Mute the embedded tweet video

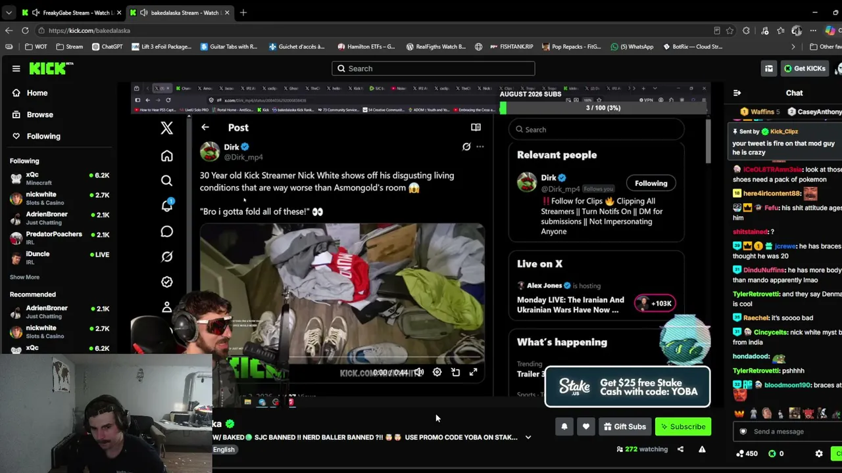click(418, 372)
